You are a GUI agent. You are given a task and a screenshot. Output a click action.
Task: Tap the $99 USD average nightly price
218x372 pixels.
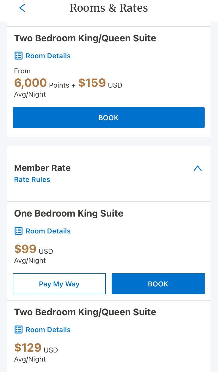tap(33, 250)
